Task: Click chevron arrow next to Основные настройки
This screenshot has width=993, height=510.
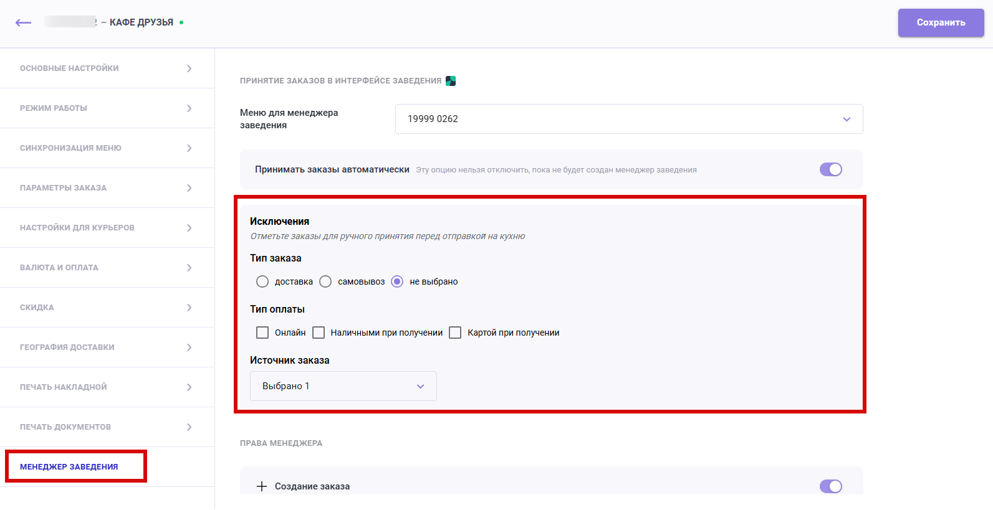Action: point(189,68)
